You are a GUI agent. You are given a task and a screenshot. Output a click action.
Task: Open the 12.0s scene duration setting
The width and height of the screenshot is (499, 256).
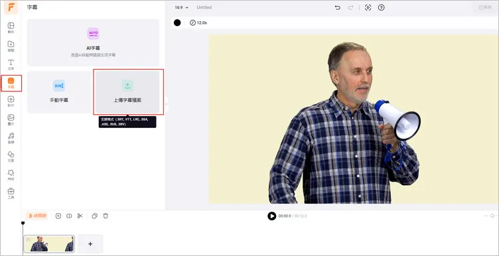tap(198, 23)
